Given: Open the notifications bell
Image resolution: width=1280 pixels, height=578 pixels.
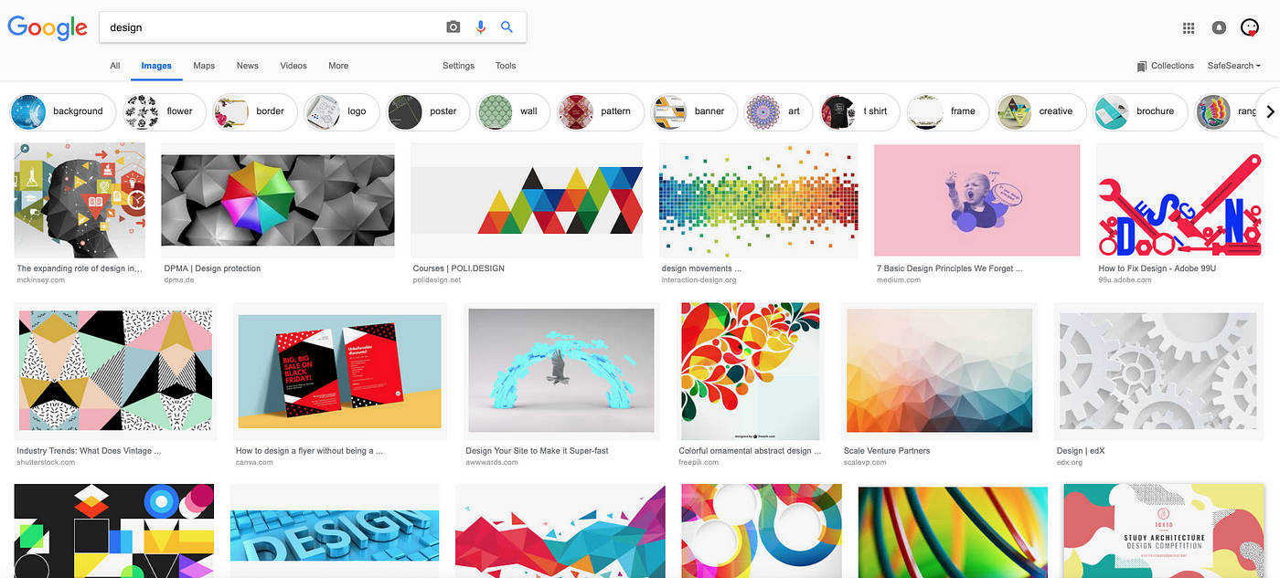Looking at the screenshot, I should [1219, 28].
